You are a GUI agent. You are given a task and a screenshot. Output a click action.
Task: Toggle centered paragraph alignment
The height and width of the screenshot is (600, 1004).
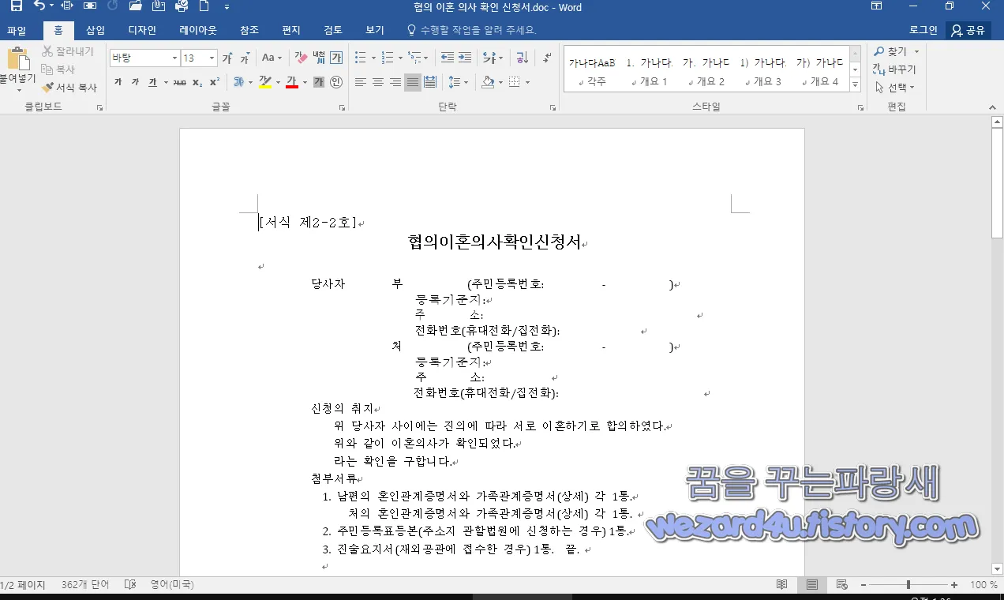coord(377,81)
